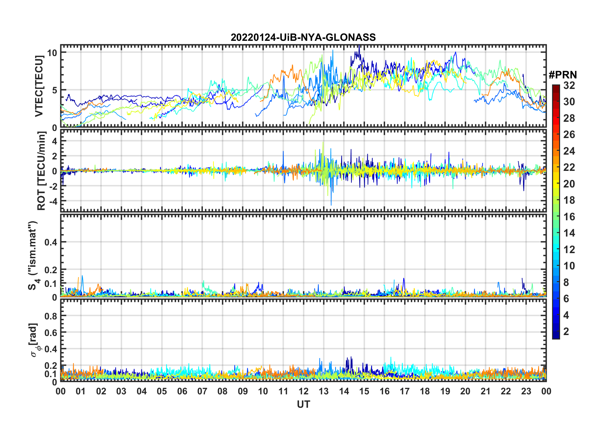Click colorbar tick label 24

[569, 151]
